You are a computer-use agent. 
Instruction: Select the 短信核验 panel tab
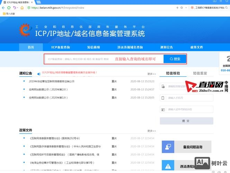(173, 73)
